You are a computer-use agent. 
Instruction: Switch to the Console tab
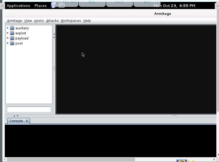coord(16,121)
